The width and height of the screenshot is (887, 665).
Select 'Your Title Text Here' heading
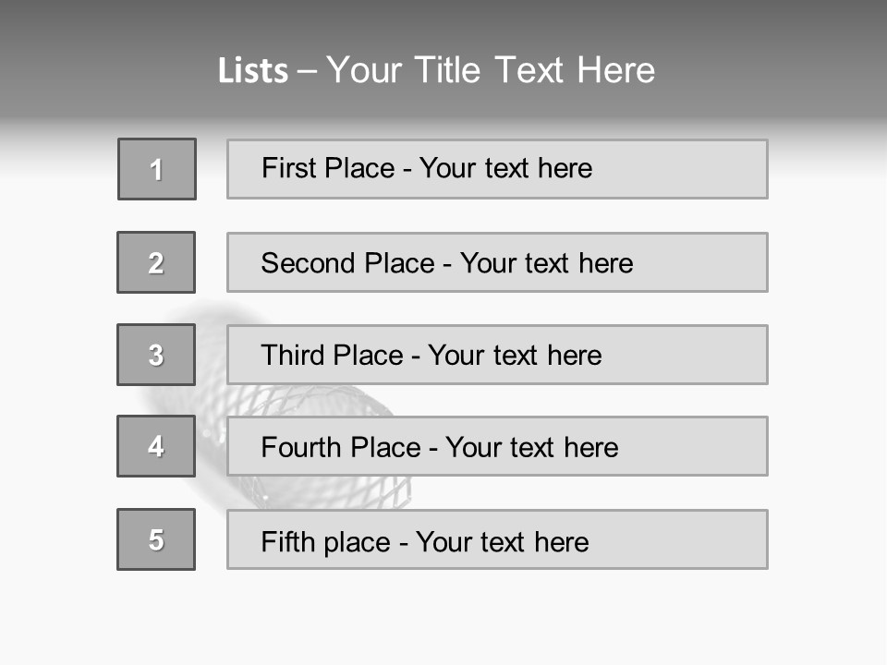pyautogui.click(x=491, y=70)
